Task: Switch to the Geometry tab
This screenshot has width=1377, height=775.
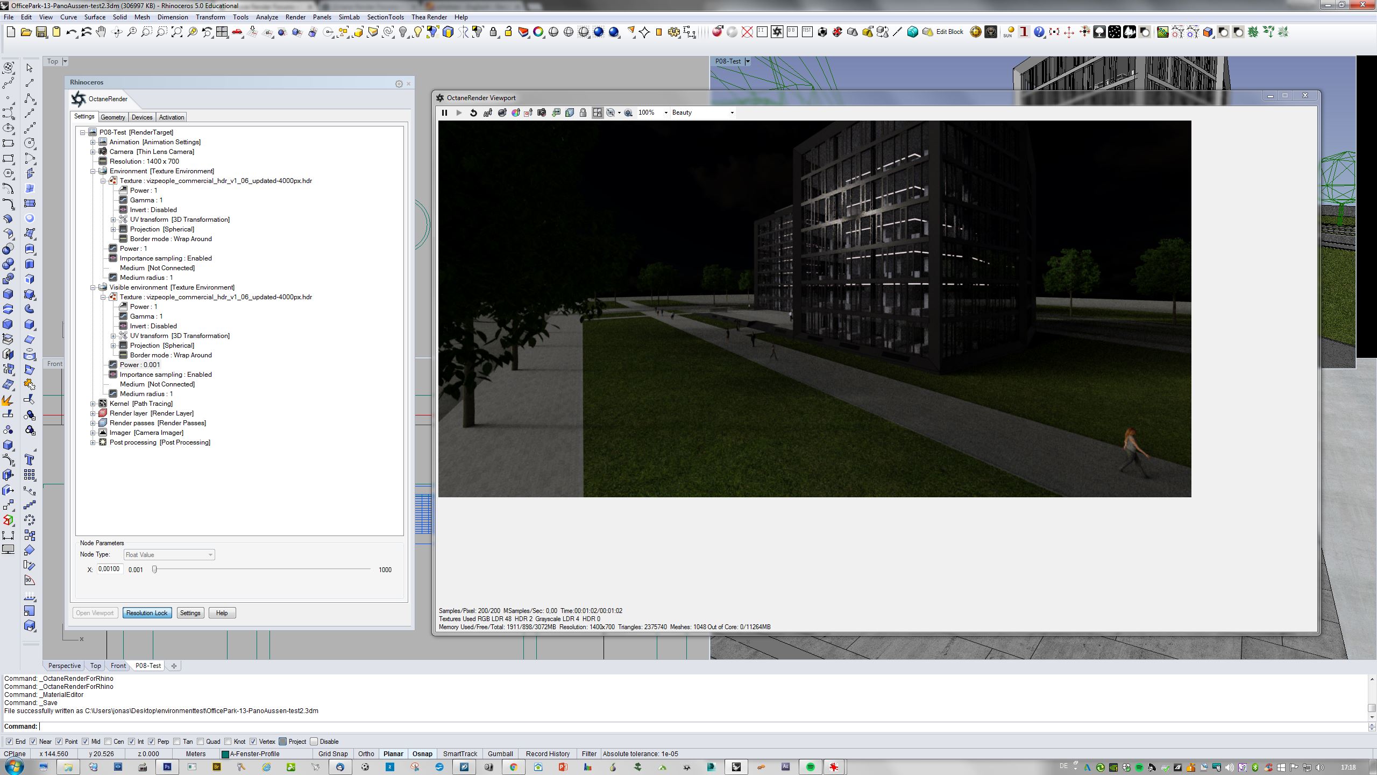Action: click(x=113, y=117)
